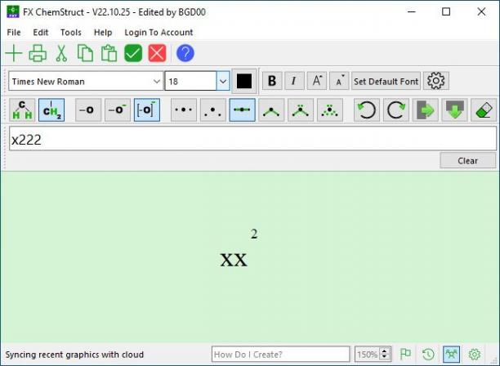Open the black font color swatch
This screenshot has width=500, height=366.
pos(244,81)
